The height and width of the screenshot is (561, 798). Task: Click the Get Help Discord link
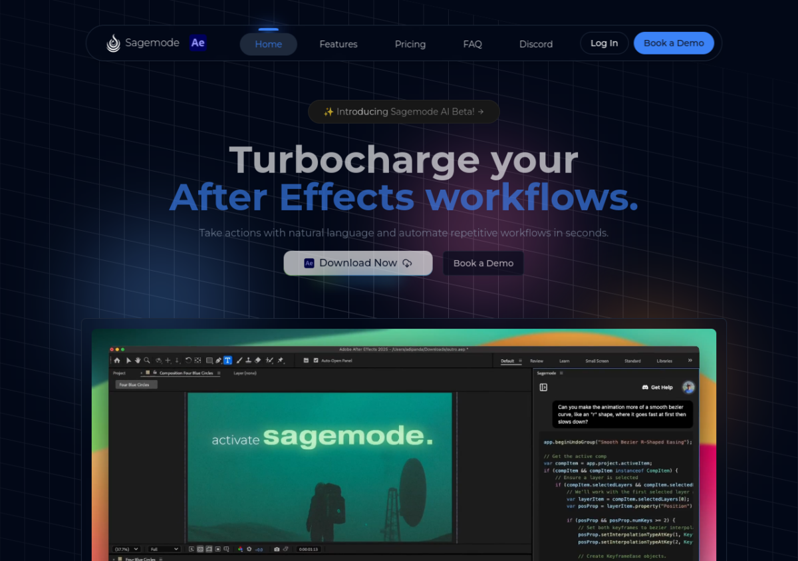pos(657,387)
